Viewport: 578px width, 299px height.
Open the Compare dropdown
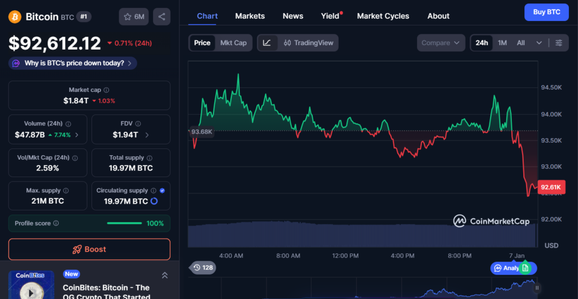click(x=441, y=43)
